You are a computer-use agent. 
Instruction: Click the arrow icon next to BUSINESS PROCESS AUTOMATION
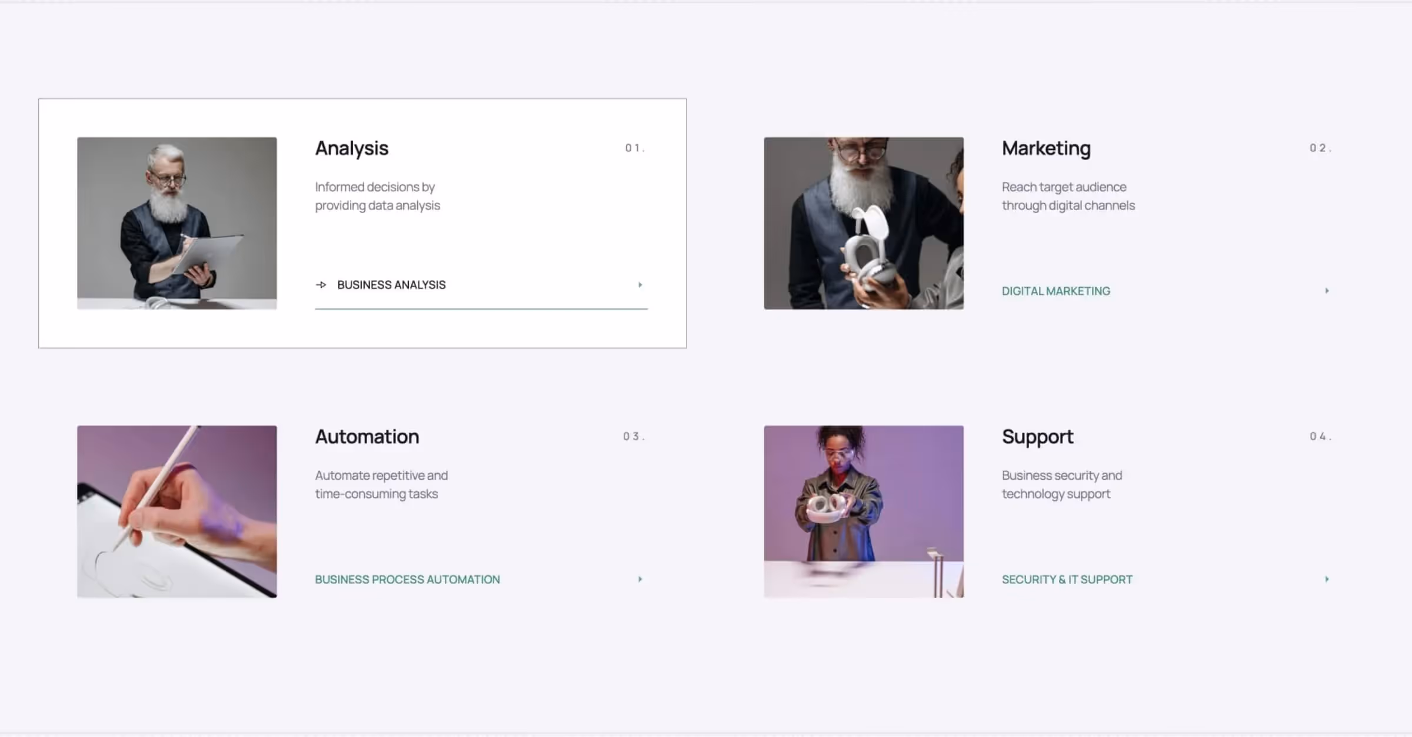[640, 579]
